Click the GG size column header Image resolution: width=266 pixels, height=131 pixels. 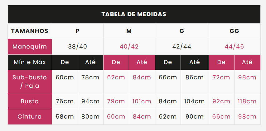235,31
